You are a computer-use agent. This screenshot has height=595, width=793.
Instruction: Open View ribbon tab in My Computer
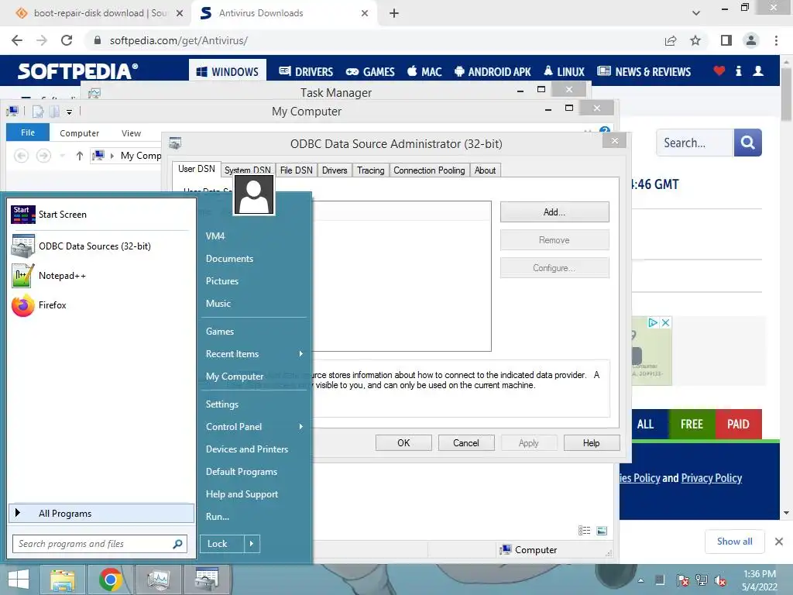coord(131,133)
